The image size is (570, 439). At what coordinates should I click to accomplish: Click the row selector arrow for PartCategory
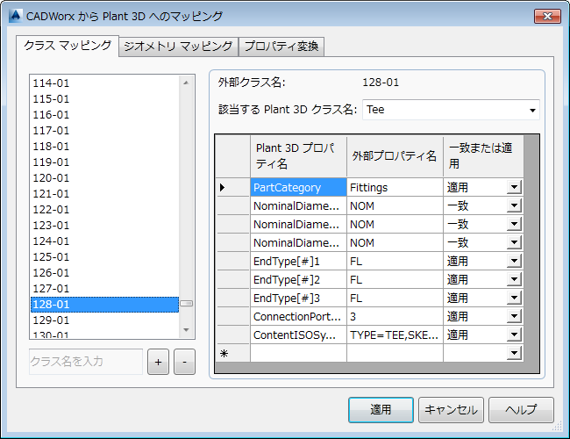coord(233,188)
